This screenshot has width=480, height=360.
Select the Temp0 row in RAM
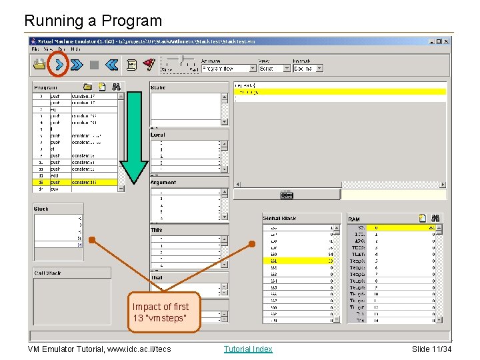[x=391, y=261]
